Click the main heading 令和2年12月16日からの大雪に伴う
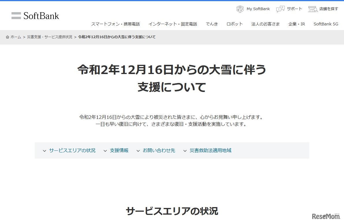 [172, 70]
